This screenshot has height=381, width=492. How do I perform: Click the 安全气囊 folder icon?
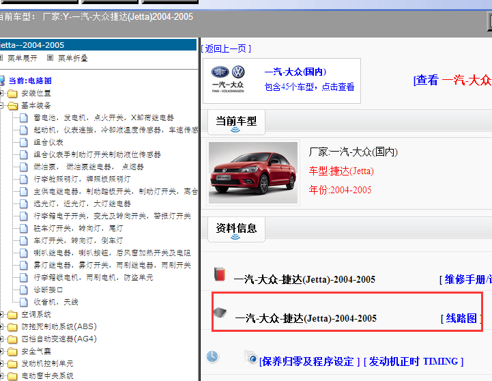(12, 352)
